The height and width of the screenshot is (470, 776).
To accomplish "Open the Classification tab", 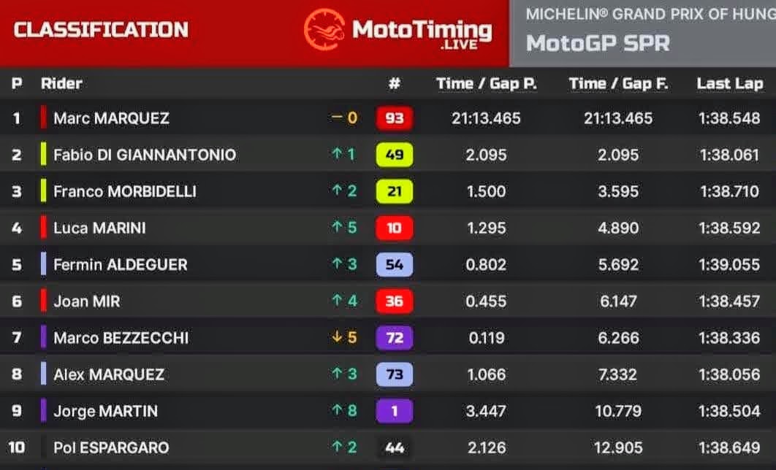I will click(101, 30).
